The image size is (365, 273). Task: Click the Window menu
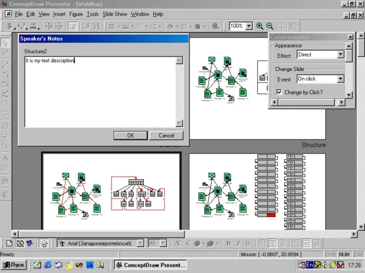tap(140, 14)
